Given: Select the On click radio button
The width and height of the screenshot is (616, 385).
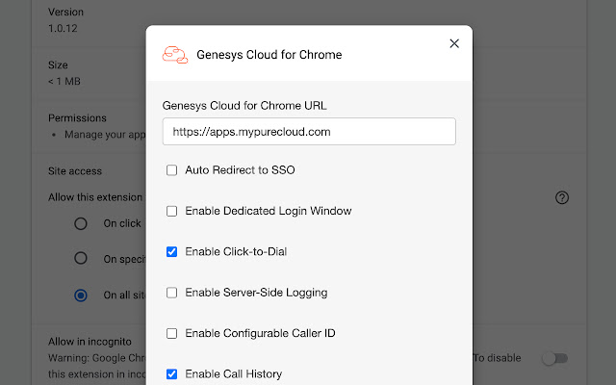Looking at the screenshot, I should point(82,223).
